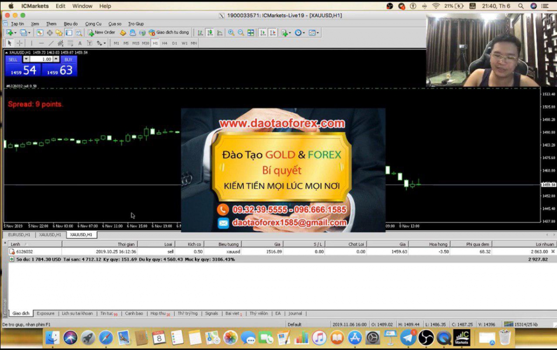557x350 pixels.
Task: Open the App Store from the Dock
Action: (x=355, y=337)
